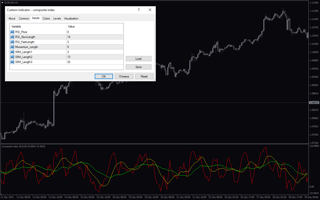Click the Load button
This screenshot has height=200, width=320.
click(138, 59)
